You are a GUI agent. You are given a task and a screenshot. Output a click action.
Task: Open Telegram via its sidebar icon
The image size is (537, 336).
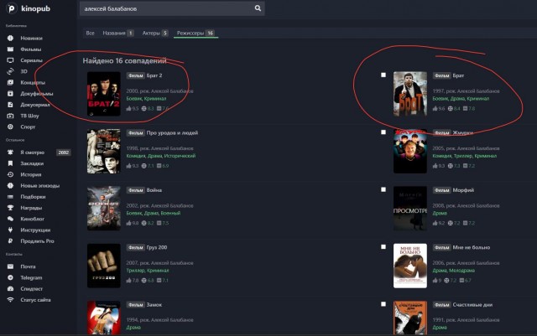tap(10, 277)
